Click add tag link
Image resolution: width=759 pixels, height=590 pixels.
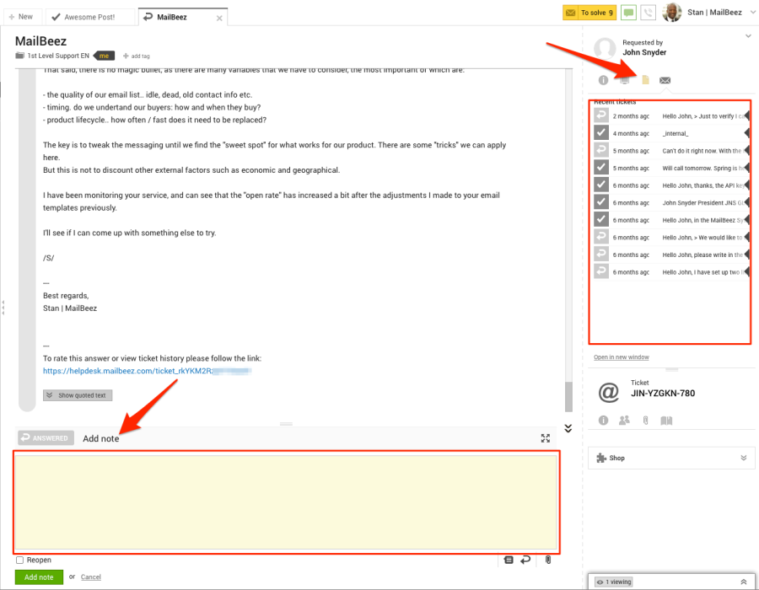(x=137, y=56)
